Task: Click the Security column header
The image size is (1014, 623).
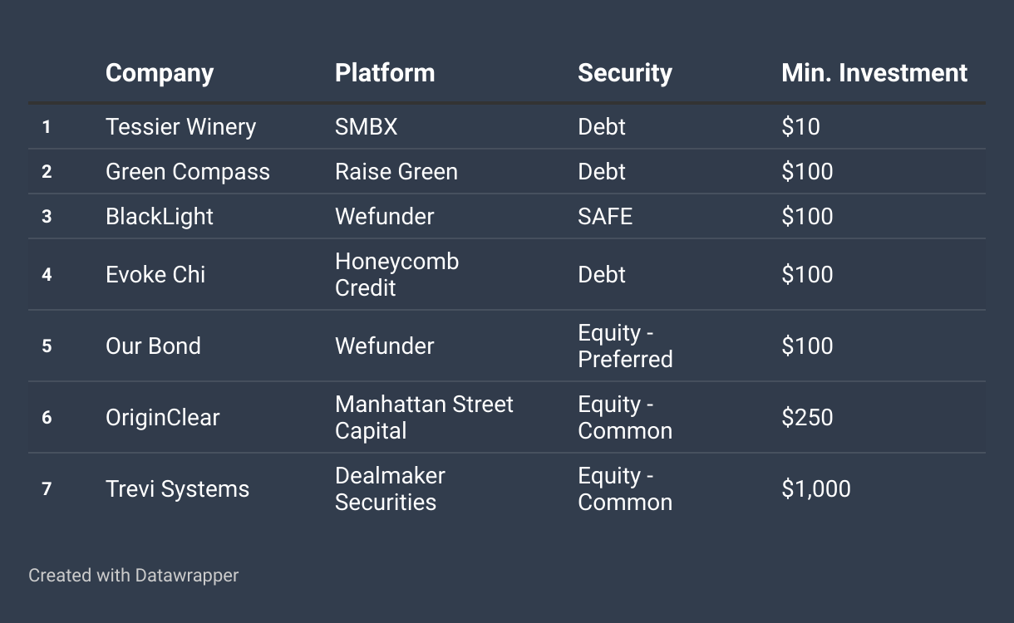Action: 625,73
